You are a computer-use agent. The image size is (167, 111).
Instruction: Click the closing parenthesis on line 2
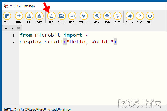tap(115, 42)
